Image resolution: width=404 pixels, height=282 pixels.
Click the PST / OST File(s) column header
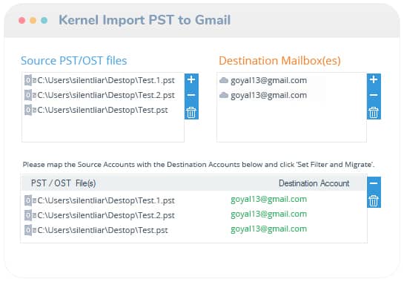[64, 183]
